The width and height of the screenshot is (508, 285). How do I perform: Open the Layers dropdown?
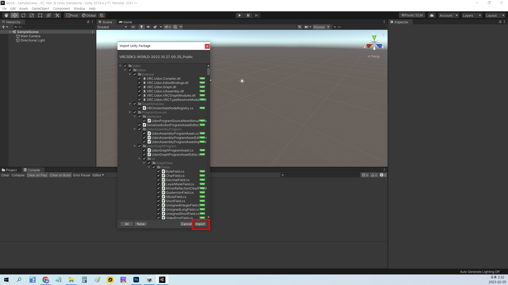[x=472, y=15]
